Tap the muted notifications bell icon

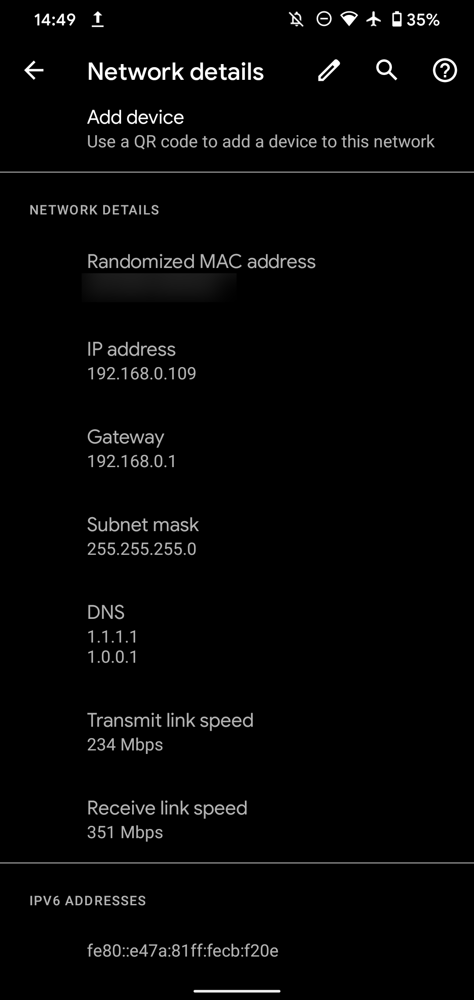(296, 18)
